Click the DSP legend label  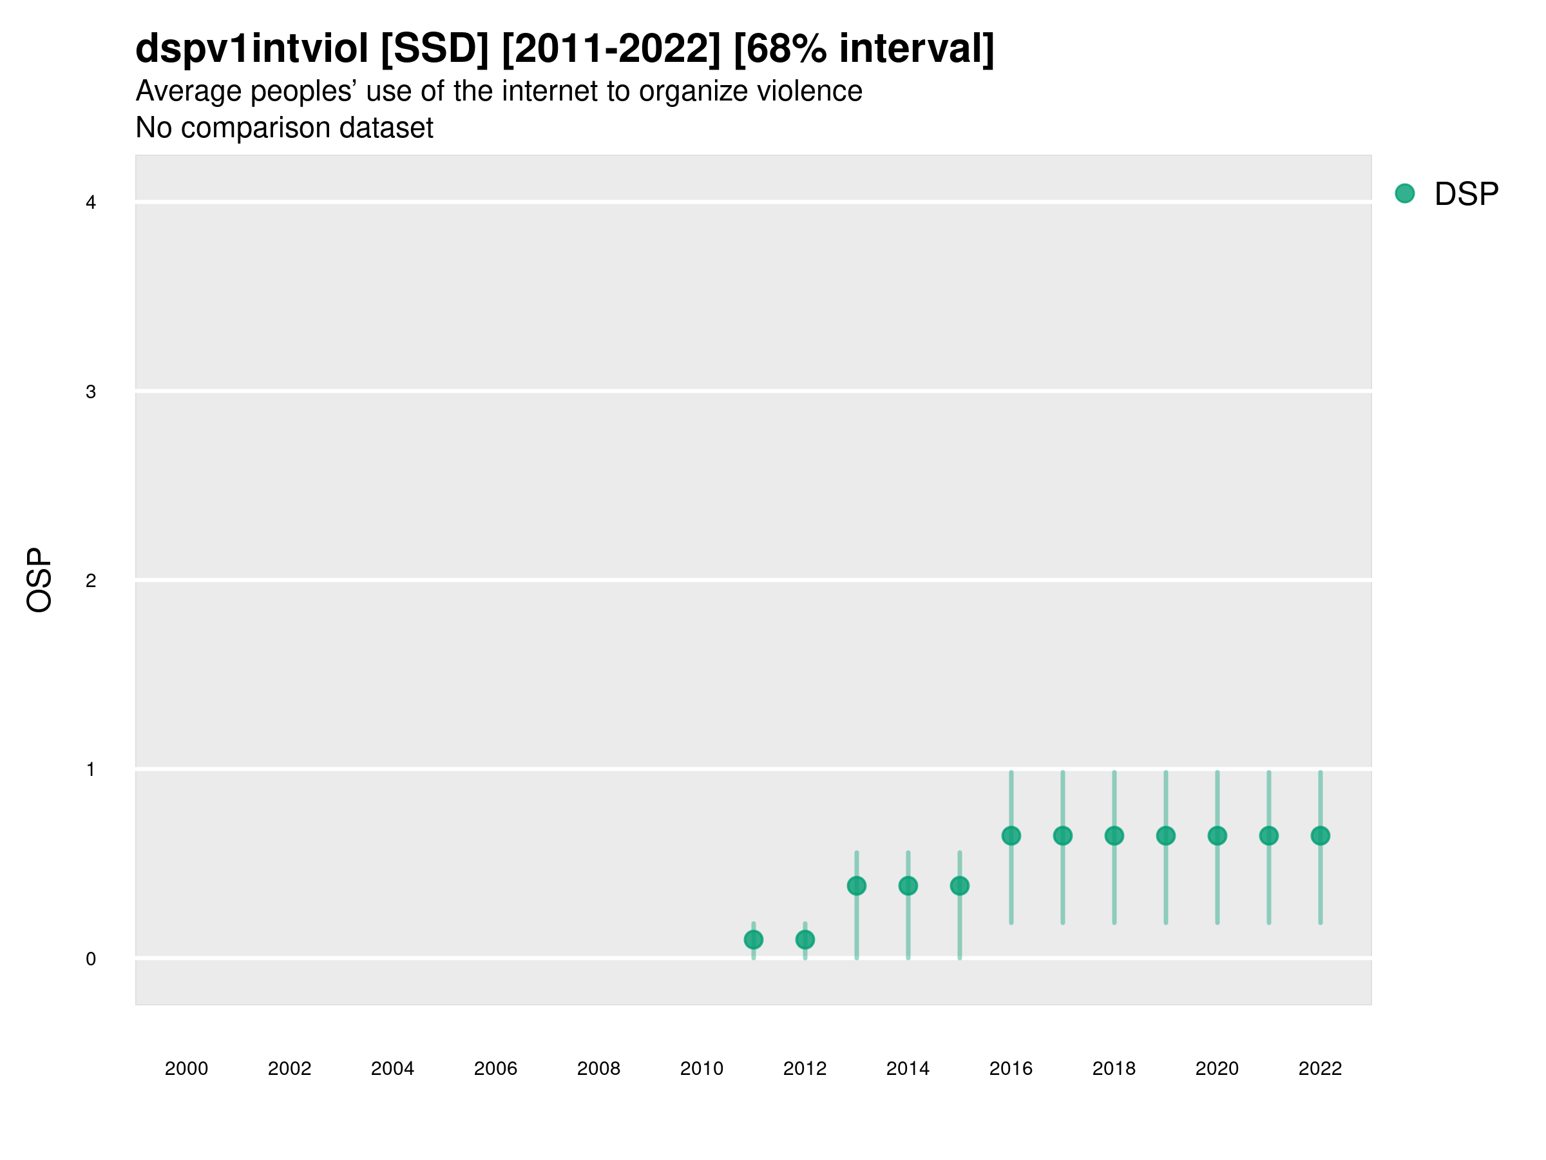pyautogui.click(x=1466, y=194)
